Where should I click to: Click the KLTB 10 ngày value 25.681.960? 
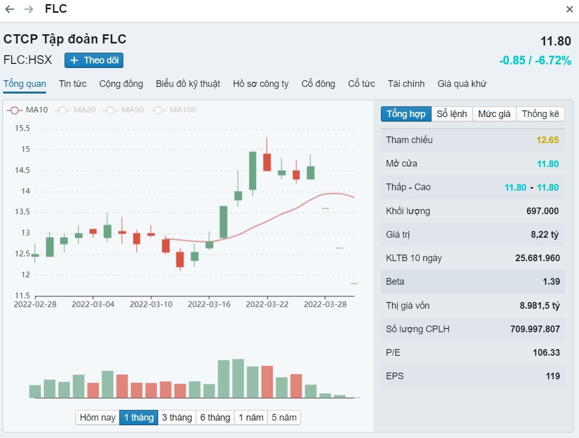[x=537, y=258]
